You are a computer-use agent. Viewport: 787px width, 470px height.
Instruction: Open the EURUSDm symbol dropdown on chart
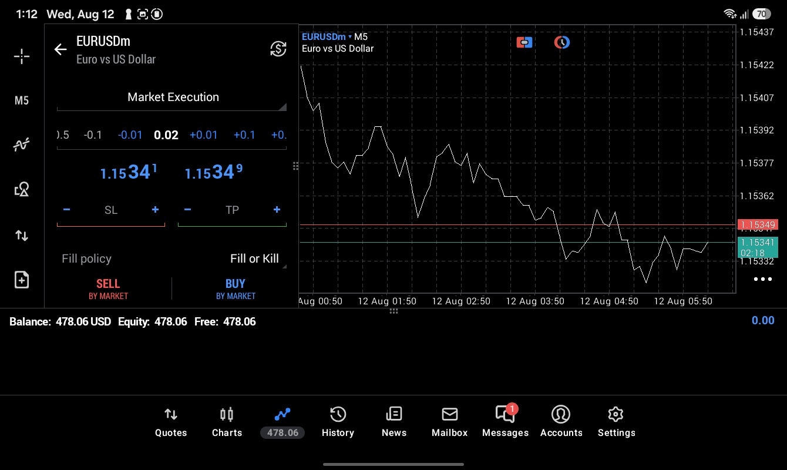[327, 37]
